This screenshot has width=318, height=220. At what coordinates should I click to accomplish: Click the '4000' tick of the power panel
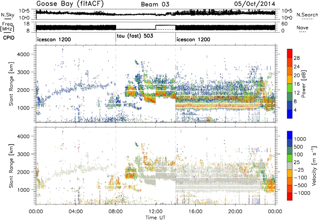click(23, 54)
